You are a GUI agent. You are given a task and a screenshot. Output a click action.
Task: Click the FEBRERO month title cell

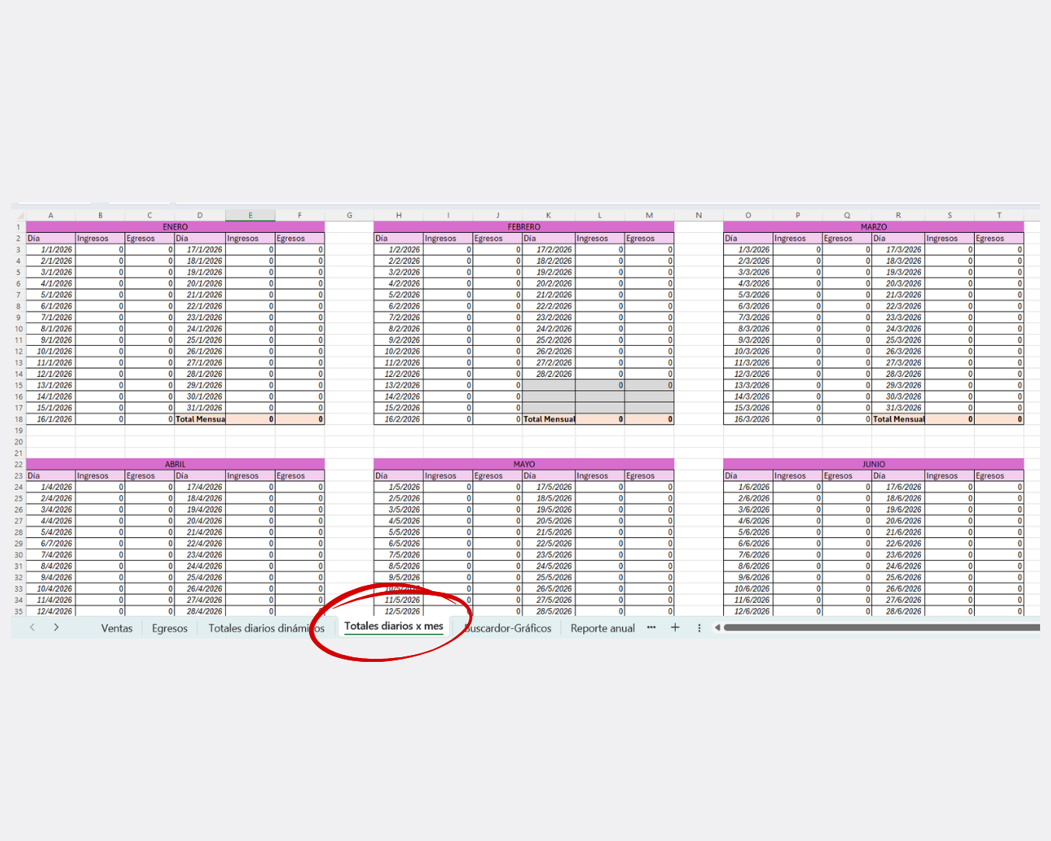click(524, 227)
